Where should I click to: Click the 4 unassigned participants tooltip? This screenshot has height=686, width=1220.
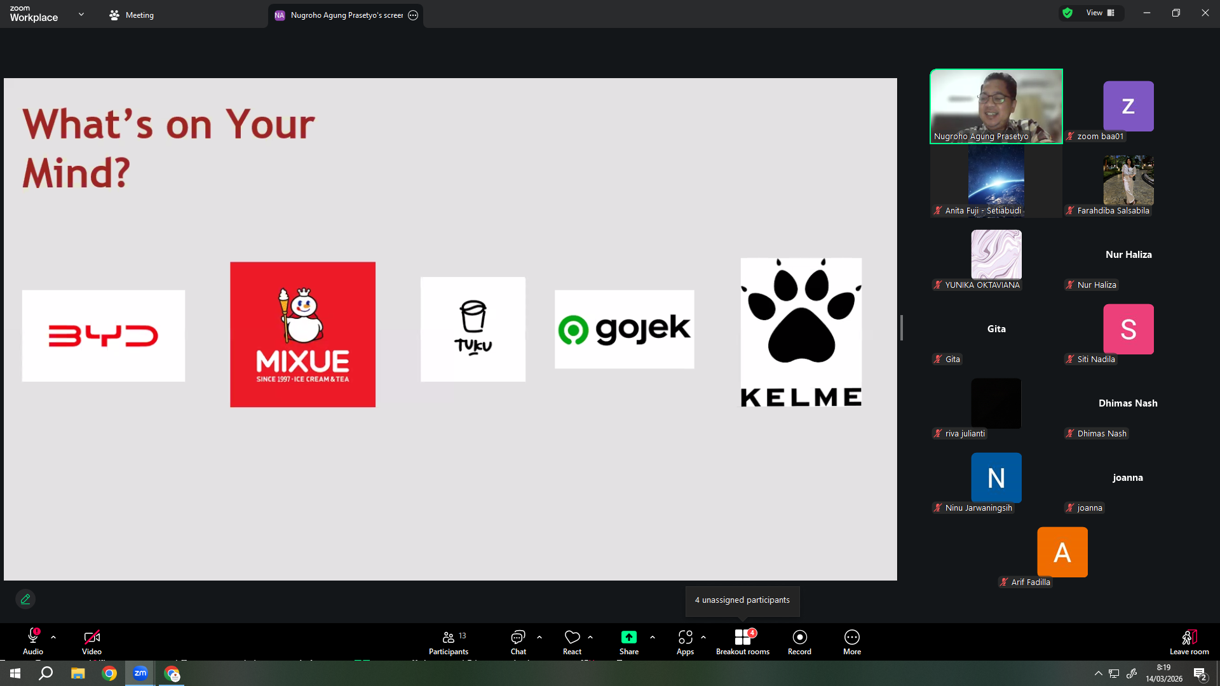742,600
